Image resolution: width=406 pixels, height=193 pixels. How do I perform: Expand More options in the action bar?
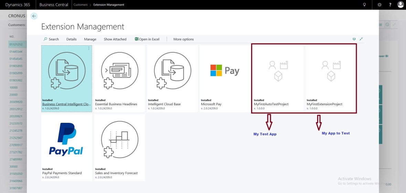(183, 39)
